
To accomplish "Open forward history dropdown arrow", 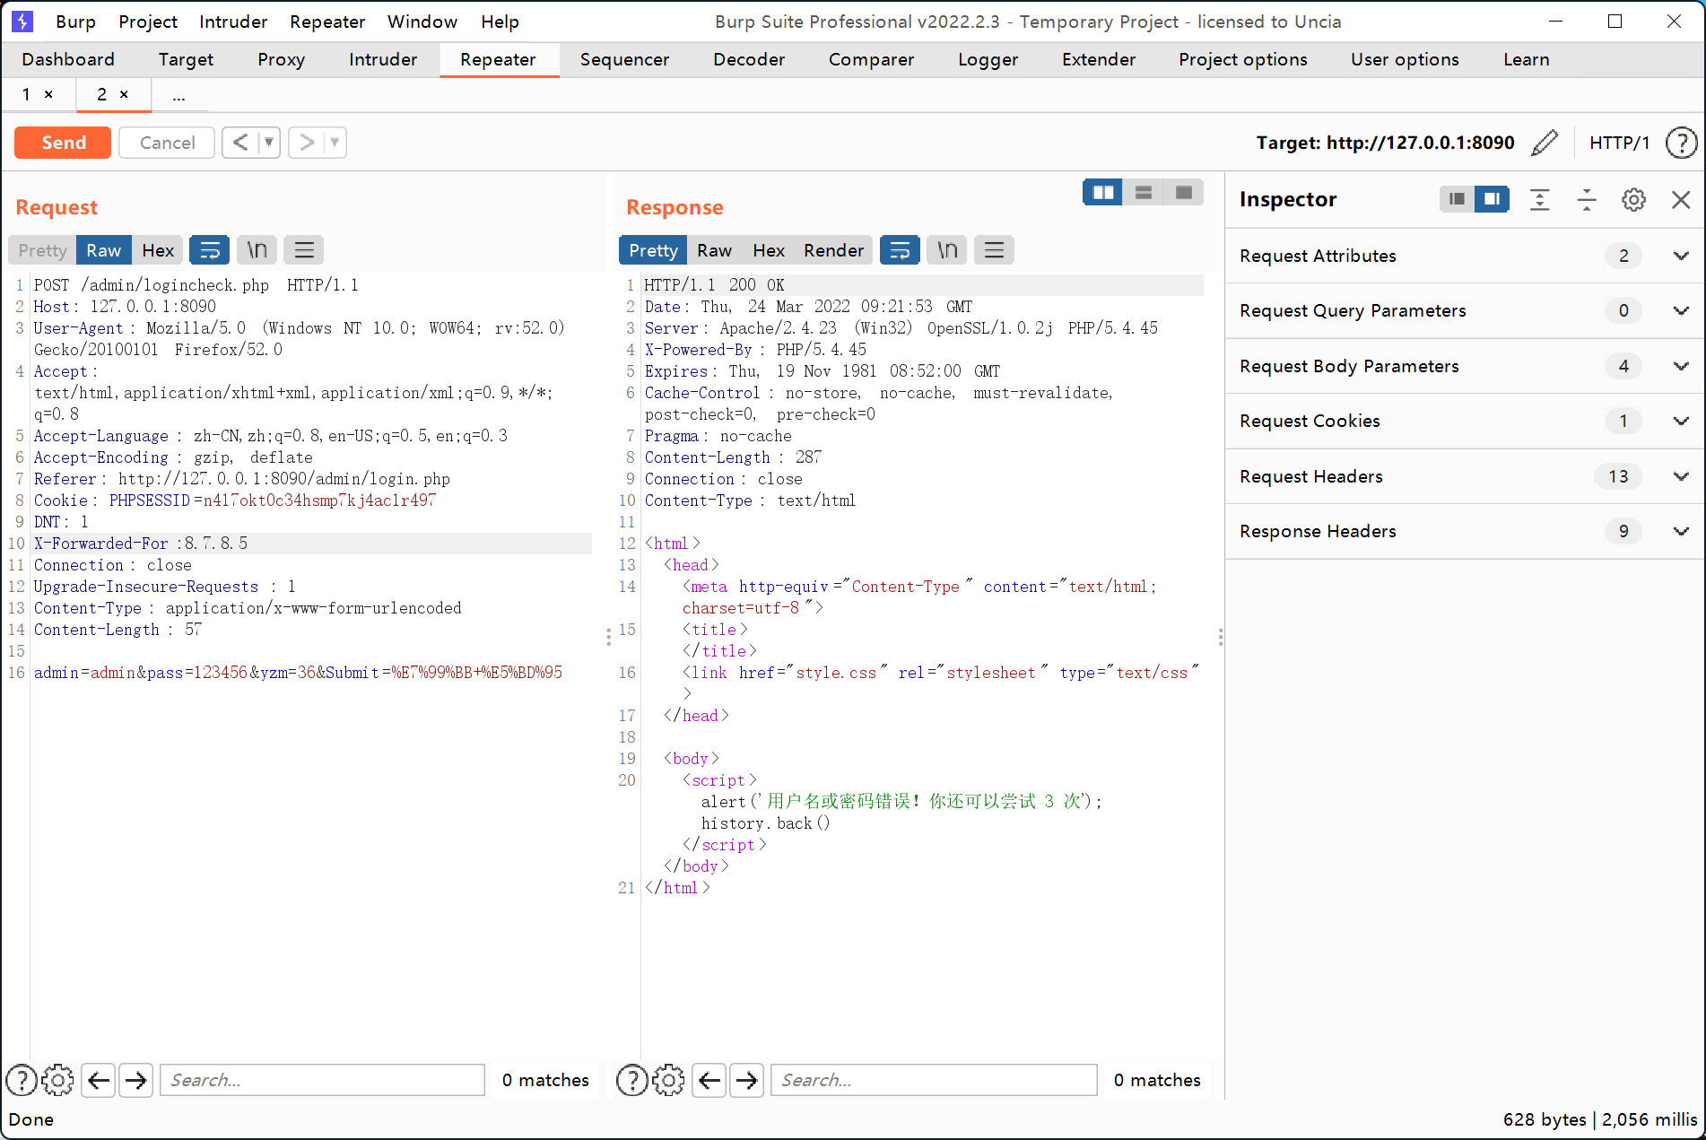I will (335, 142).
